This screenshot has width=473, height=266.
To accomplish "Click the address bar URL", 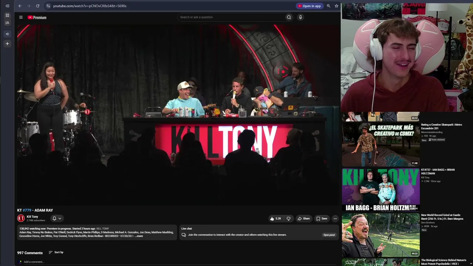I will (90, 6).
